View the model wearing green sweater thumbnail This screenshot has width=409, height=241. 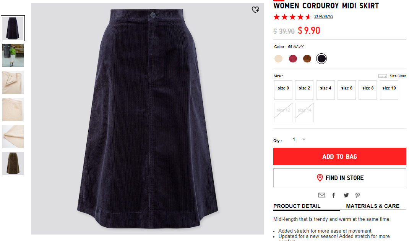[13, 55]
